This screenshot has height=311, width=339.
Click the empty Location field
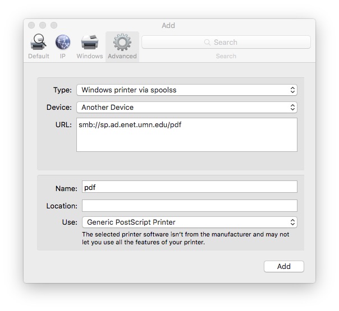(x=189, y=206)
